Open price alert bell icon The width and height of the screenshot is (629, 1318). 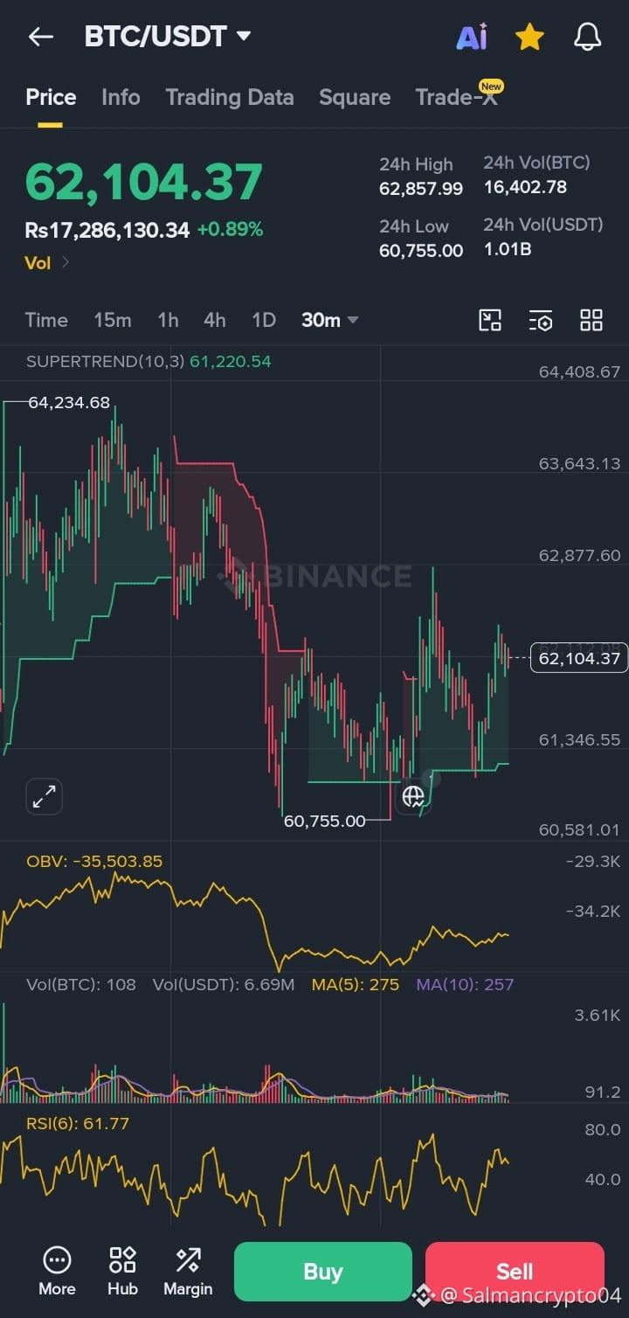click(587, 37)
